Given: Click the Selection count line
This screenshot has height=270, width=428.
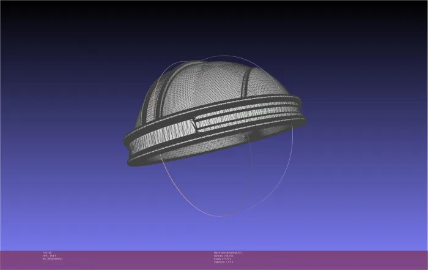Looking at the screenshot, I should [x=224, y=262].
